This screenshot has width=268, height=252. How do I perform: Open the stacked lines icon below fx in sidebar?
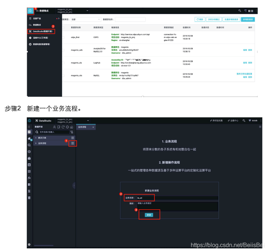tap(29, 185)
